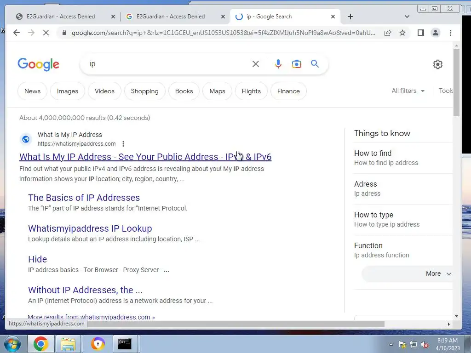Image resolution: width=471 pixels, height=353 pixels.
Task: Expand the All filters dropdown
Action: (x=408, y=91)
